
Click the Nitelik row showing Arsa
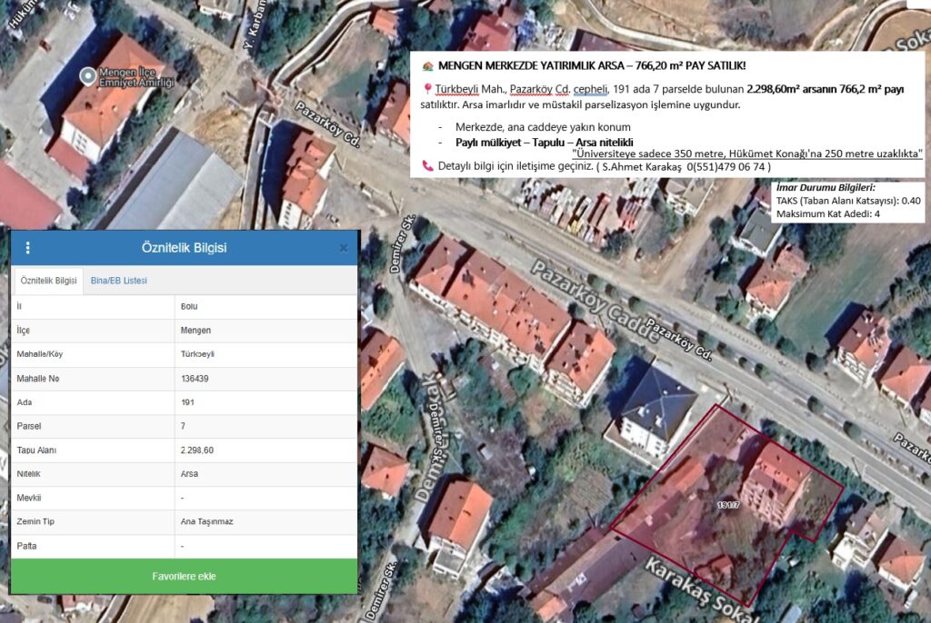tap(184, 474)
